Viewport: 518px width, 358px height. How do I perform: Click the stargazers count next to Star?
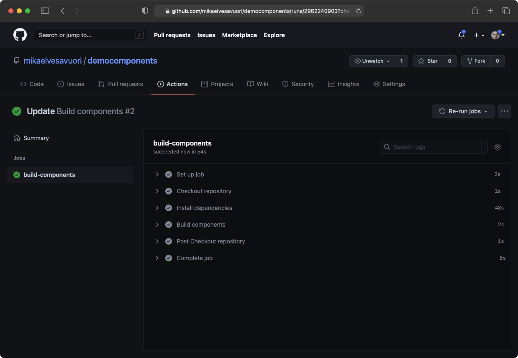(x=450, y=61)
